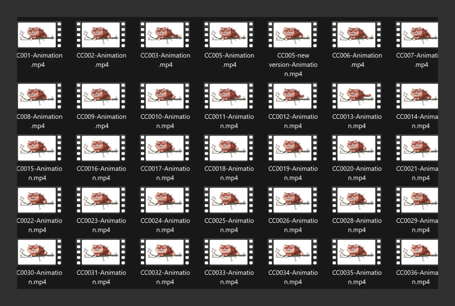Pick the CC0017-Animation.mp4 video icon

(x=165, y=148)
